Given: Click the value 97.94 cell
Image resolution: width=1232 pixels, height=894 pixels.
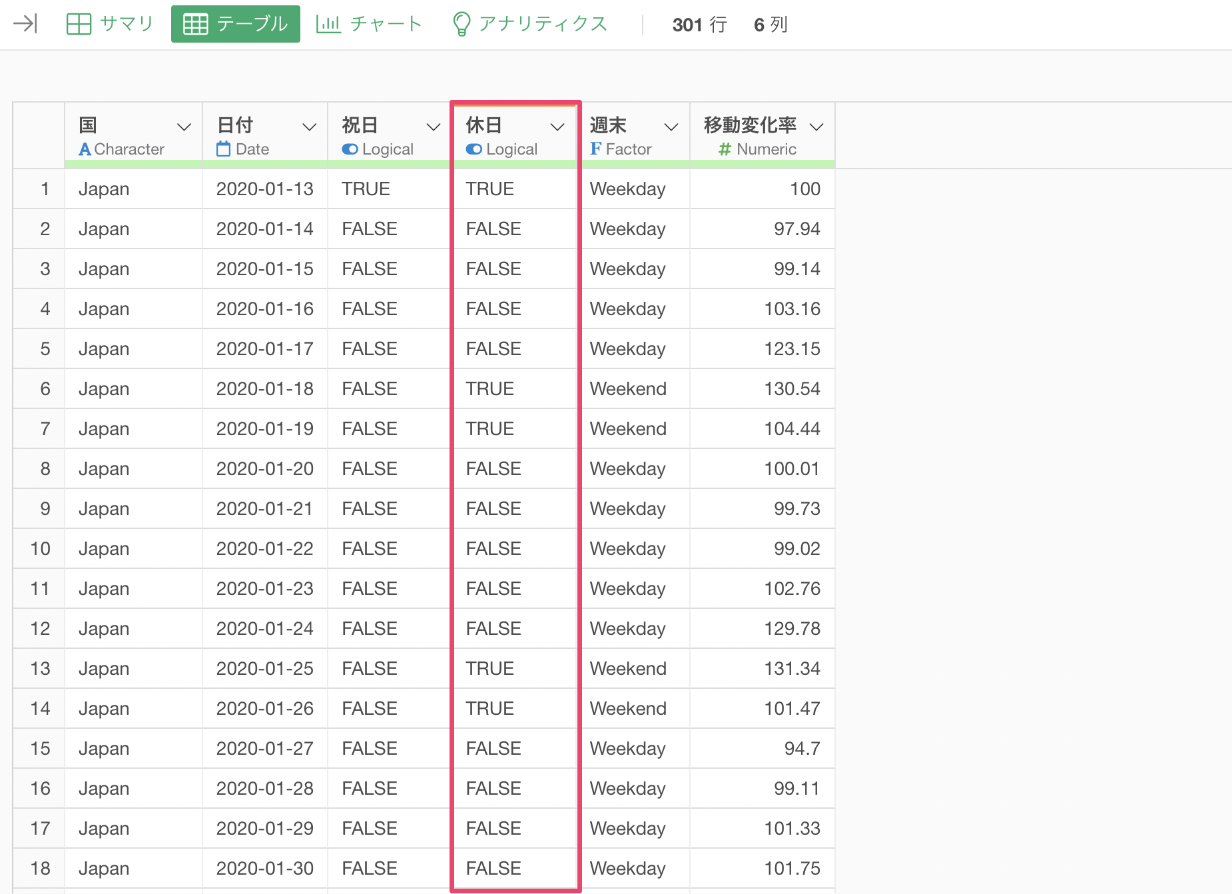Looking at the screenshot, I should point(763,229).
